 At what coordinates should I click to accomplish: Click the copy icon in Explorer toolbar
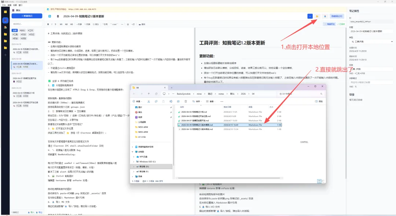pos(156,101)
